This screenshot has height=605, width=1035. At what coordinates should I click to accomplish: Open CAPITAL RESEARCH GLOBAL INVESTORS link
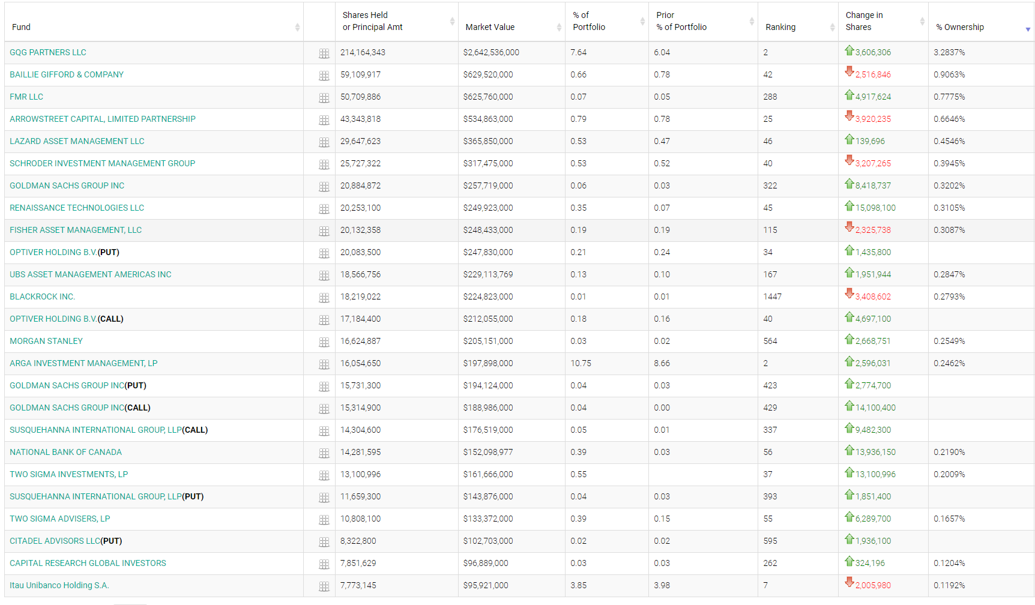point(88,563)
